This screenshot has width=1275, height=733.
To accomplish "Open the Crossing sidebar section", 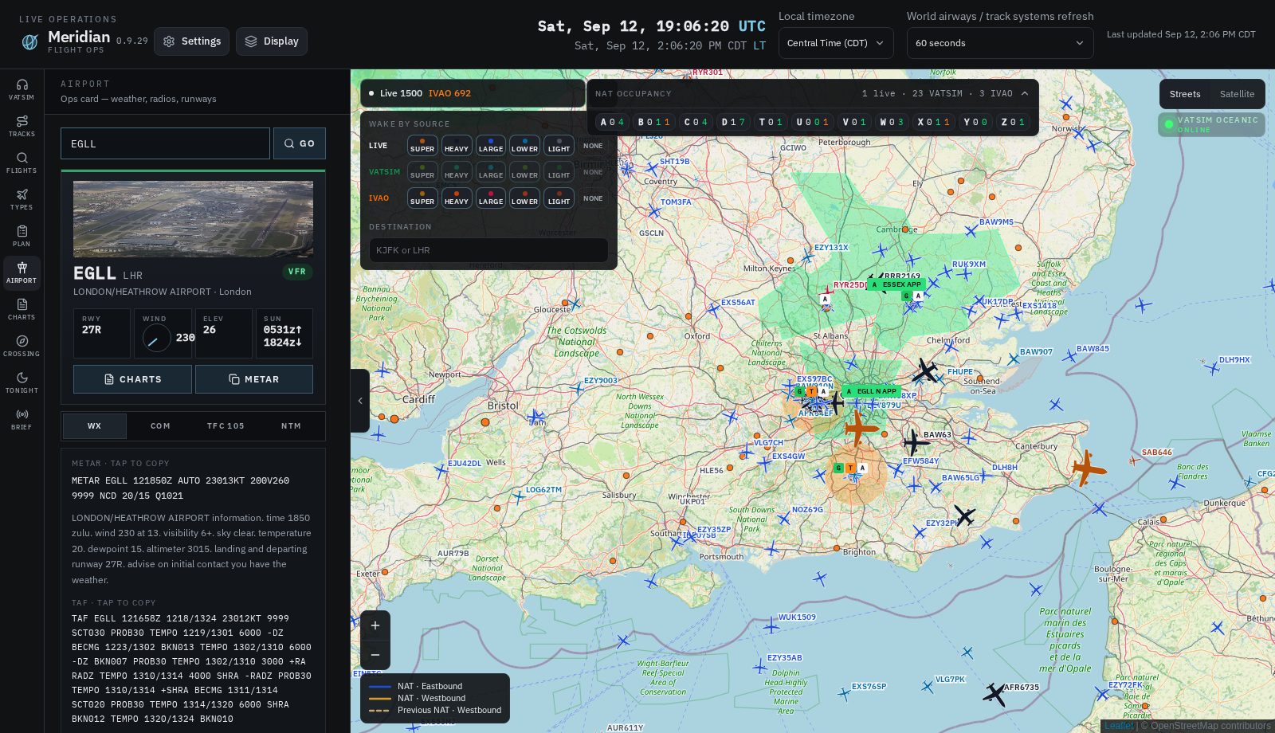I will pyautogui.click(x=22, y=346).
